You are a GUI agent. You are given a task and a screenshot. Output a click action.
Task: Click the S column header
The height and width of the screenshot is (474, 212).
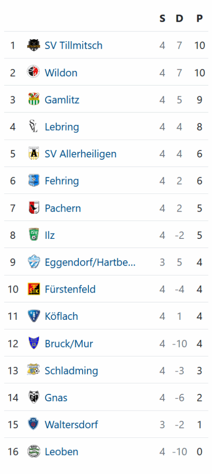pos(162,19)
